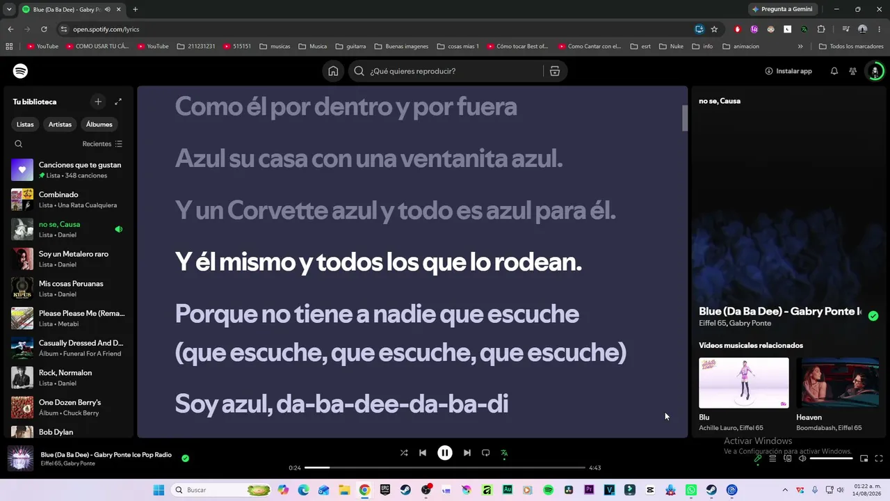This screenshot has height=501, width=890.
Task: Open the Recientes sort dropdown
Action: (x=102, y=144)
